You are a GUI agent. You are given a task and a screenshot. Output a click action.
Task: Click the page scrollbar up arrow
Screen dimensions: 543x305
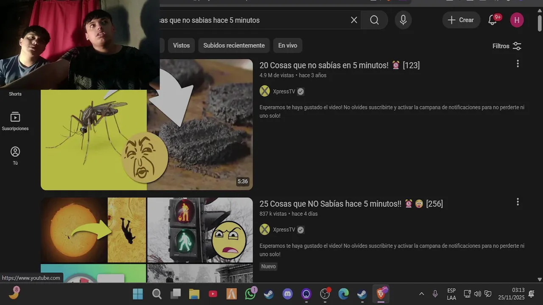pyautogui.click(x=540, y=10)
